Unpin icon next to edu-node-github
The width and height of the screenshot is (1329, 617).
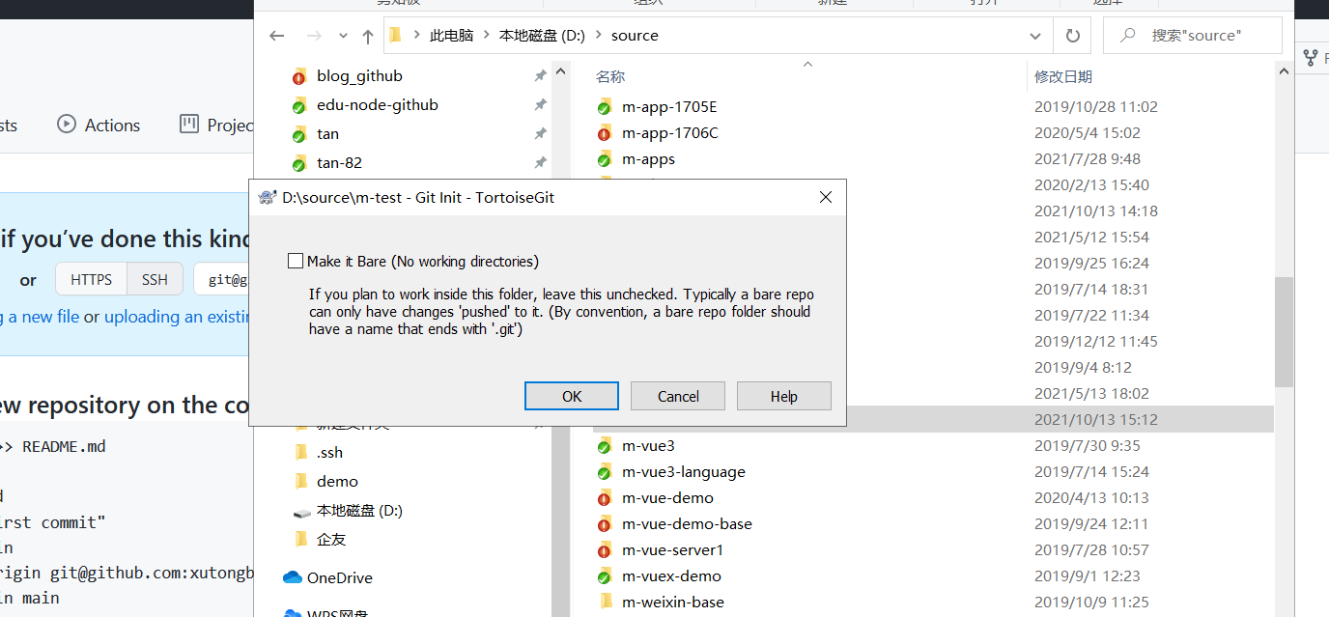tap(540, 105)
